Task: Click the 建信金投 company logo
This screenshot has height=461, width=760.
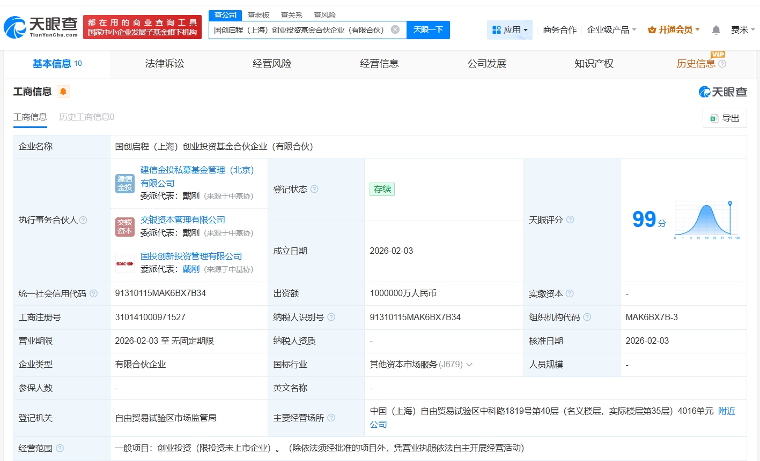Action: (x=125, y=183)
